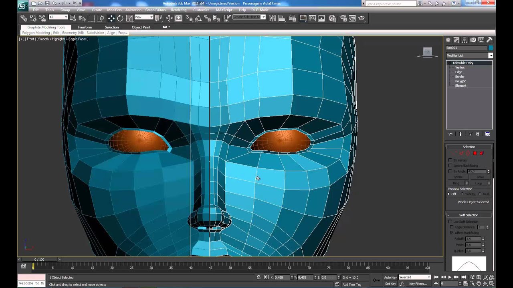The image size is (513, 288).
Task: Select Polygon sub-object level in modifier stack
Action: 460,81
